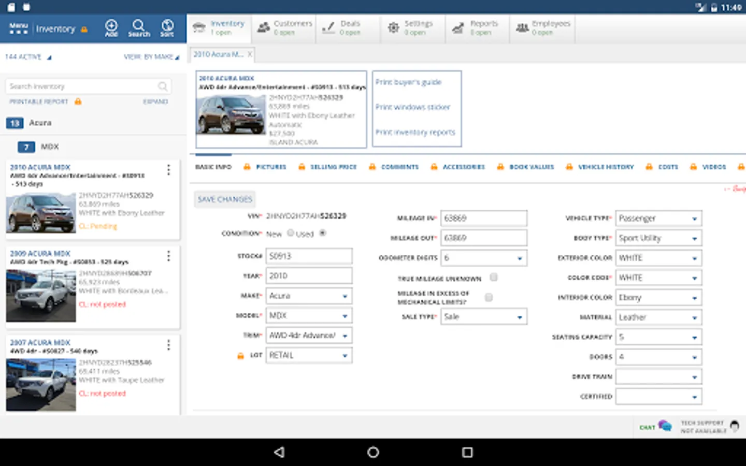The image size is (746, 466).
Task: Open the Deals module tab
Action: (x=349, y=28)
